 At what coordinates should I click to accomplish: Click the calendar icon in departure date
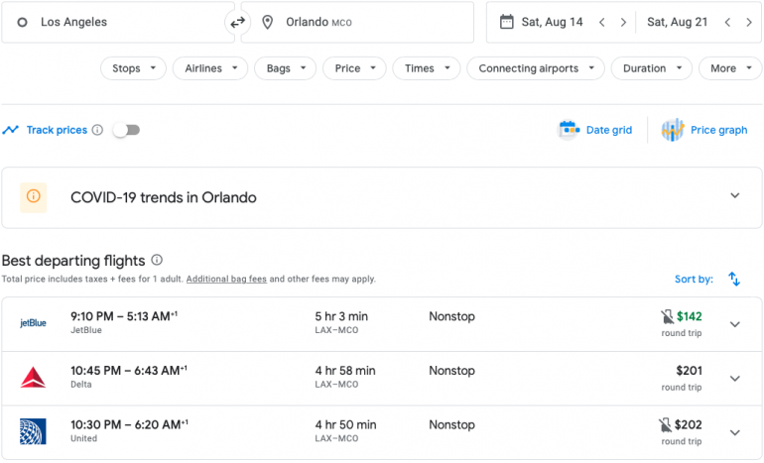point(506,22)
